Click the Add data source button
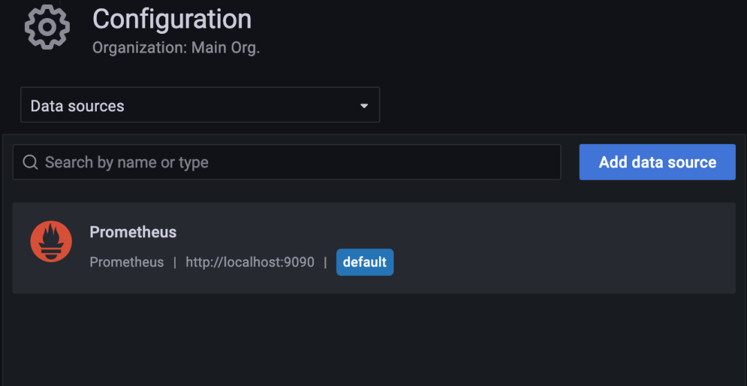The image size is (747, 386). click(x=657, y=163)
